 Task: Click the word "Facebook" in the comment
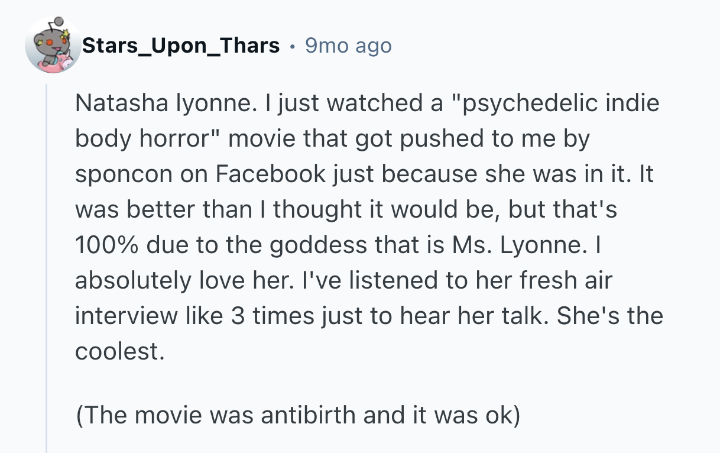pyautogui.click(x=270, y=174)
